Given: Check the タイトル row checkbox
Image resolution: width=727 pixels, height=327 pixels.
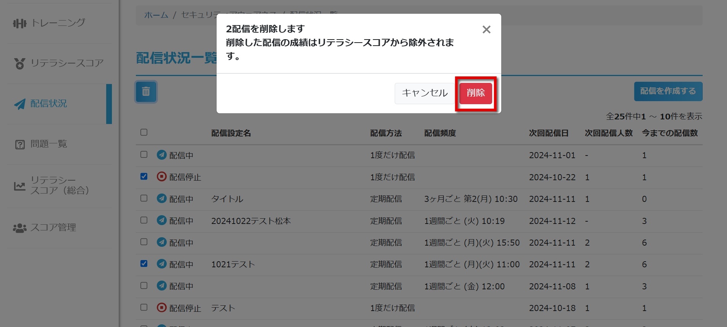Looking at the screenshot, I should [x=144, y=198].
